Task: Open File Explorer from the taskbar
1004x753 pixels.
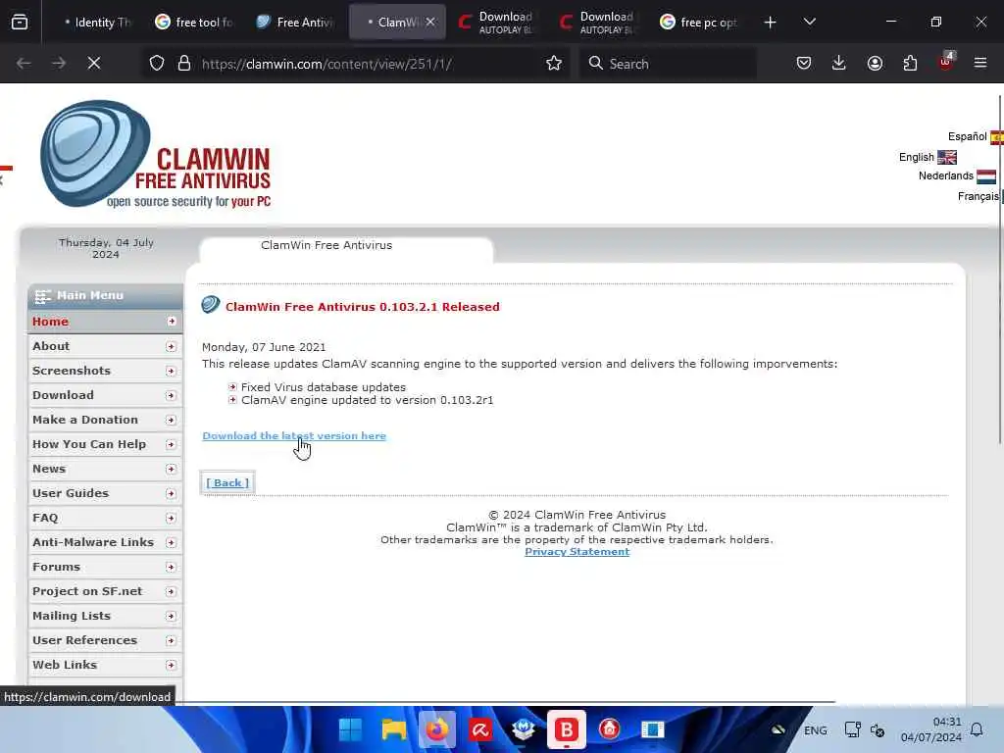Action: pyautogui.click(x=394, y=729)
